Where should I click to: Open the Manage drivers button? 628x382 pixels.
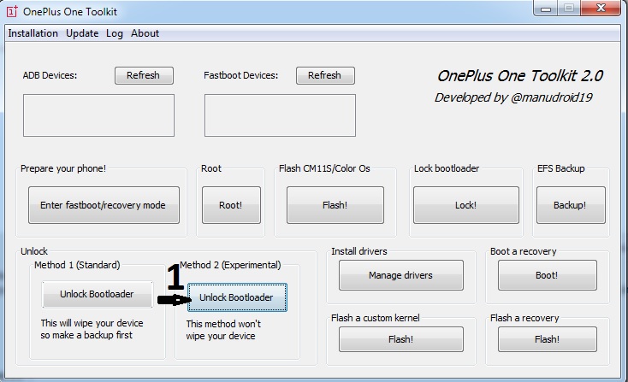click(x=400, y=275)
